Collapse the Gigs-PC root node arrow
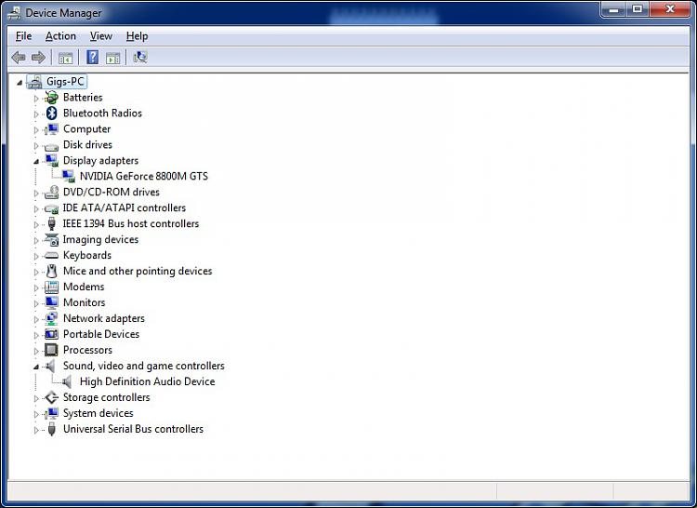 pyautogui.click(x=20, y=82)
